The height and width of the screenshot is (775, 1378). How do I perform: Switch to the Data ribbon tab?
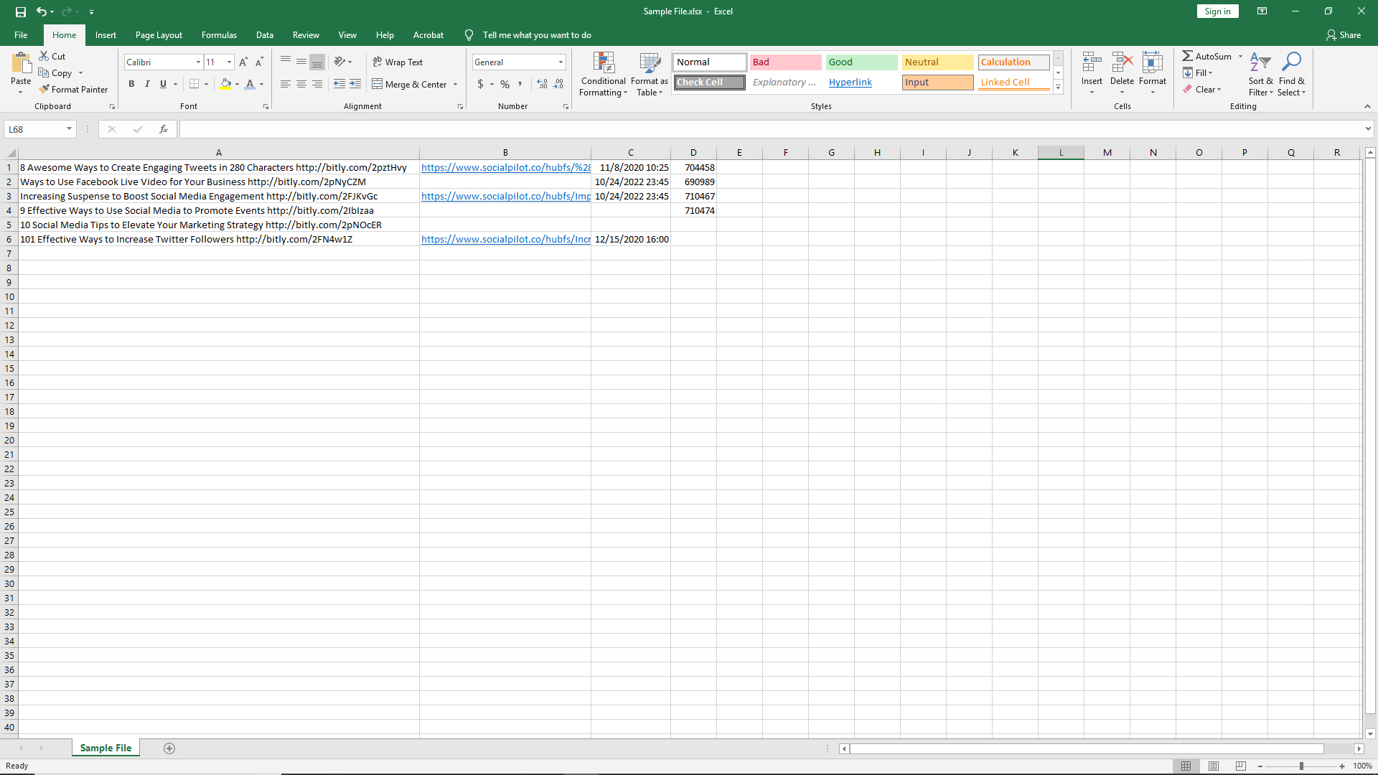coord(264,35)
